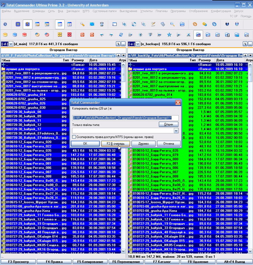Click the copy destination path input field

pyautogui.click(x=125, y=118)
